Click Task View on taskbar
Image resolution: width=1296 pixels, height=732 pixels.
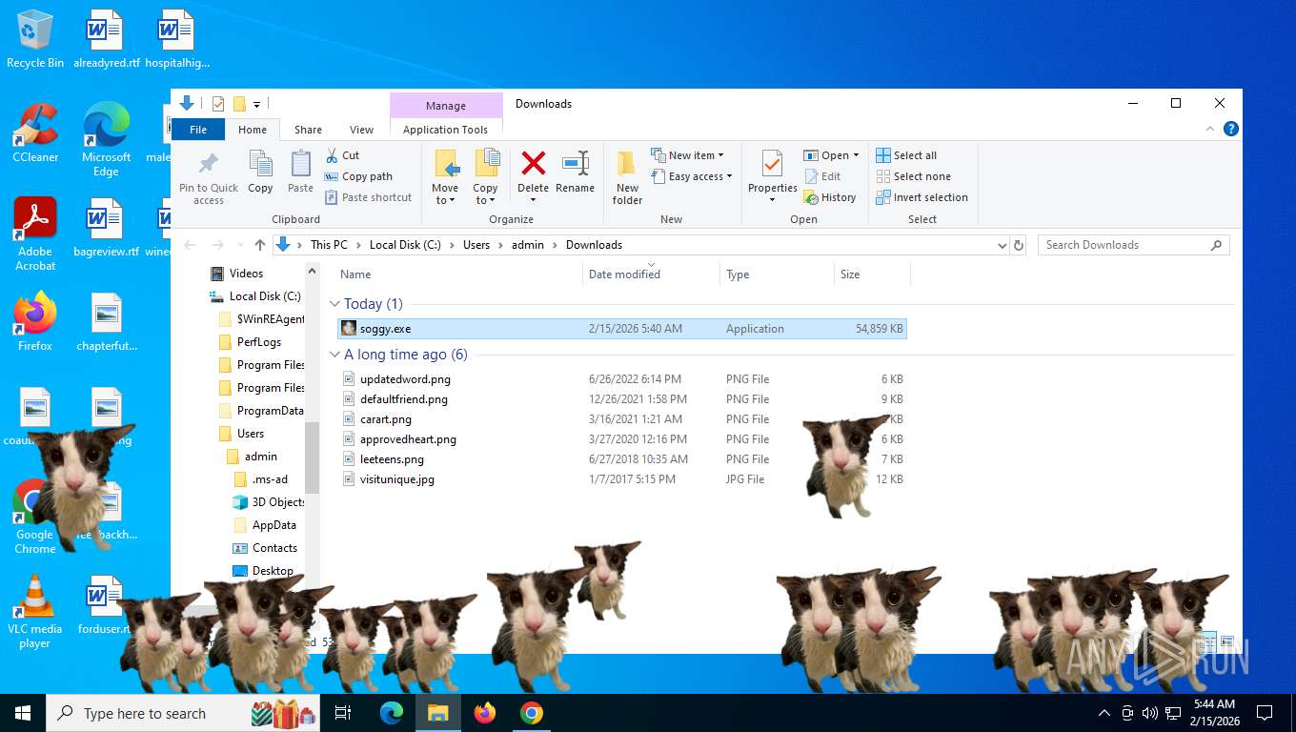[x=343, y=713]
